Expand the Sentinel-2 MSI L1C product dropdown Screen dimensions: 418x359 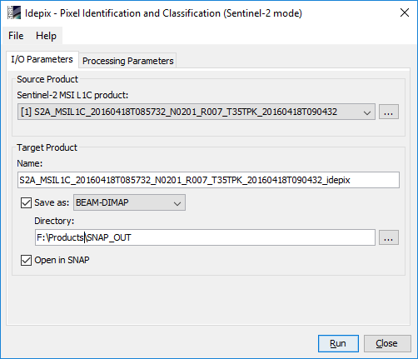[197, 112]
